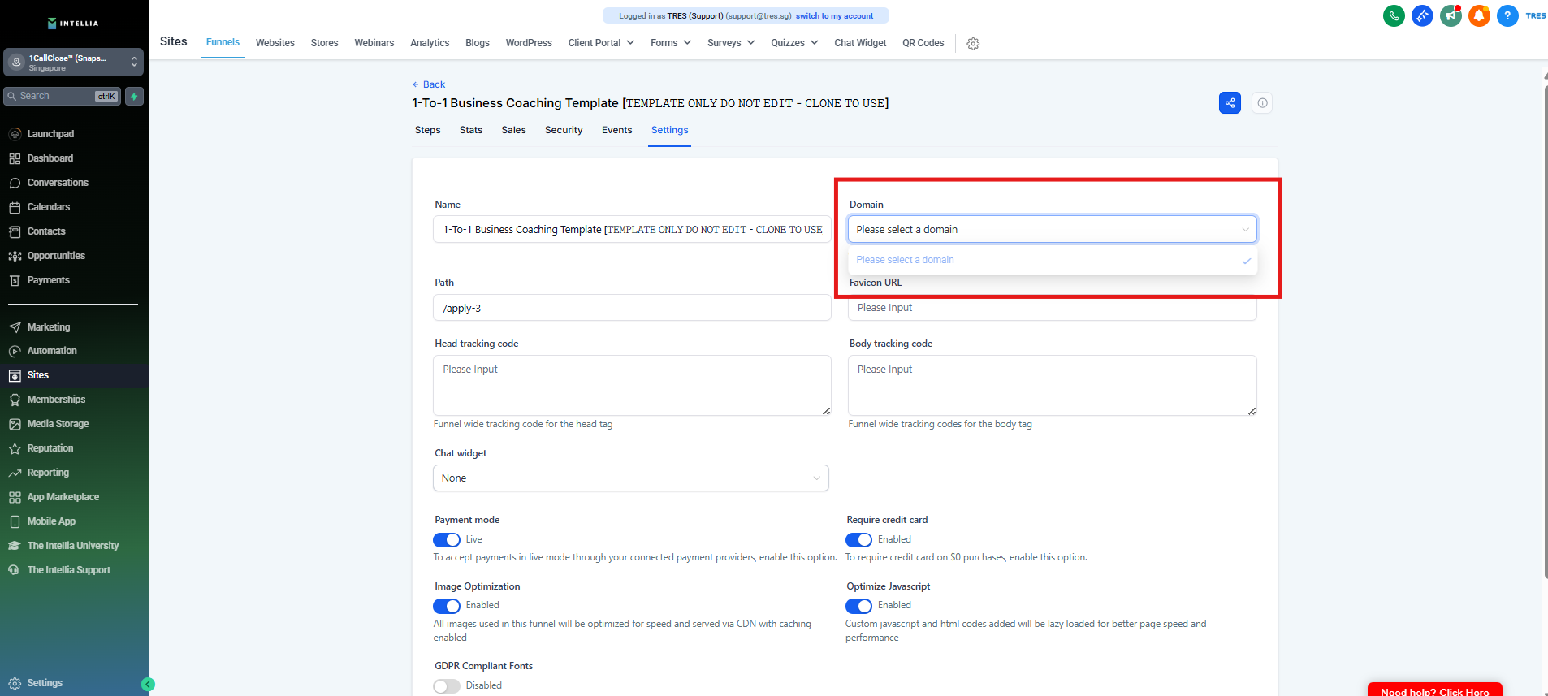Open The Intellia University in sidebar
The image size is (1548, 696).
tap(73, 546)
